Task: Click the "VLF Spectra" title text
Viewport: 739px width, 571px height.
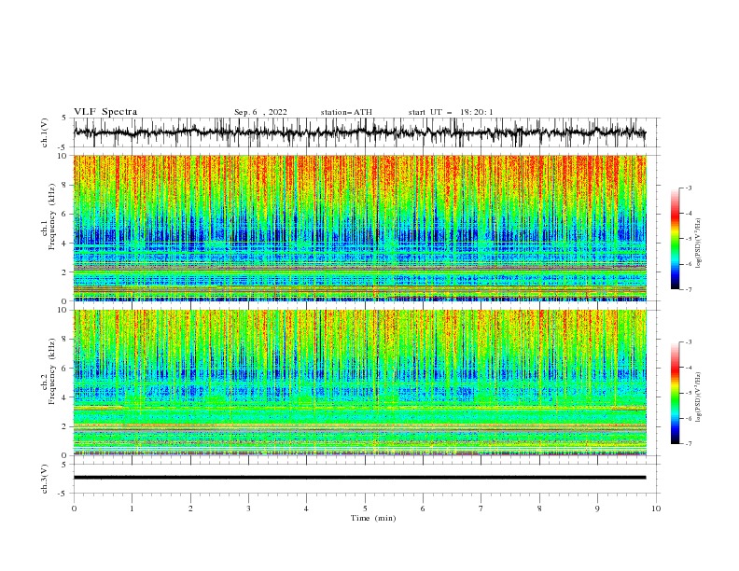Action: coord(105,112)
